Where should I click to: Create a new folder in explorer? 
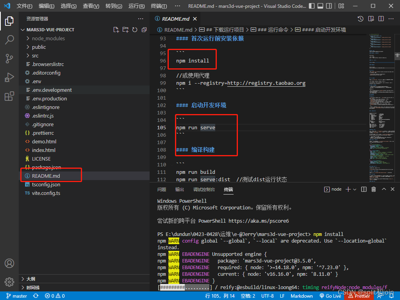click(x=125, y=30)
